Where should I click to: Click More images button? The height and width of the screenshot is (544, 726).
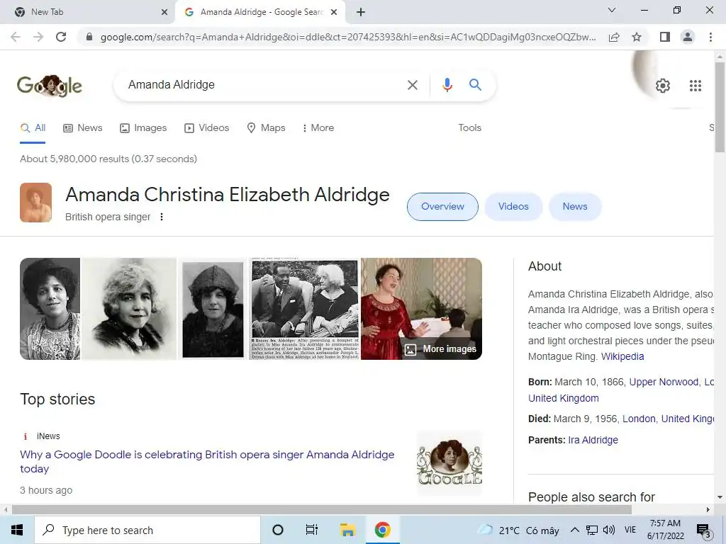pos(440,349)
